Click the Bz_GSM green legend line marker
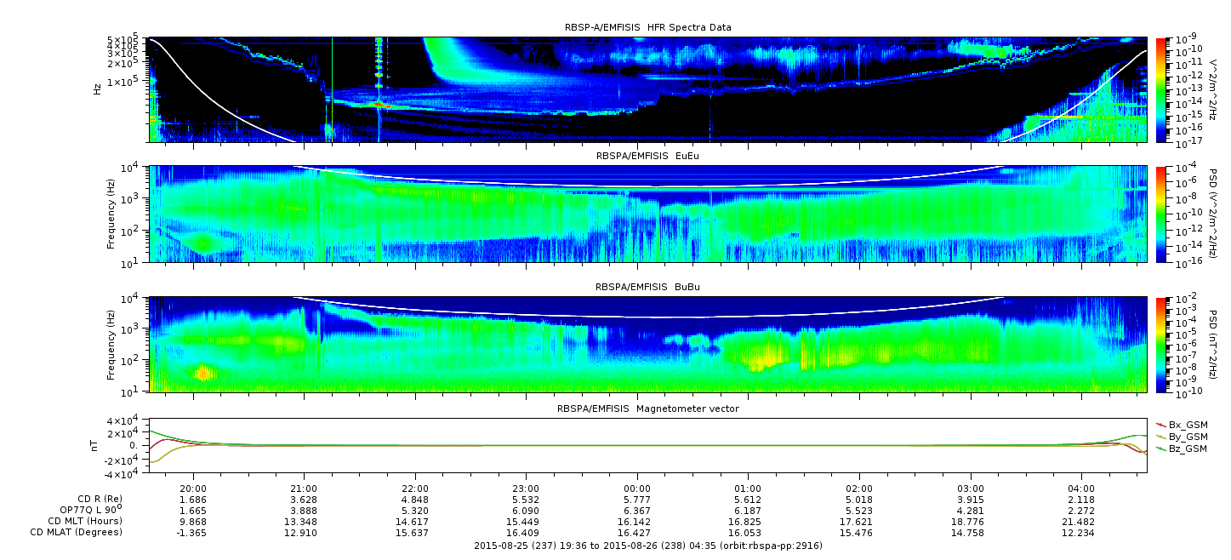The height and width of the screenshot is (560, 1231). click(1161, 448)
